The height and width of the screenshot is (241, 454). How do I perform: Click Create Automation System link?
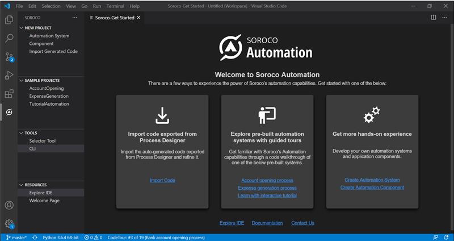tap(372, 180)
